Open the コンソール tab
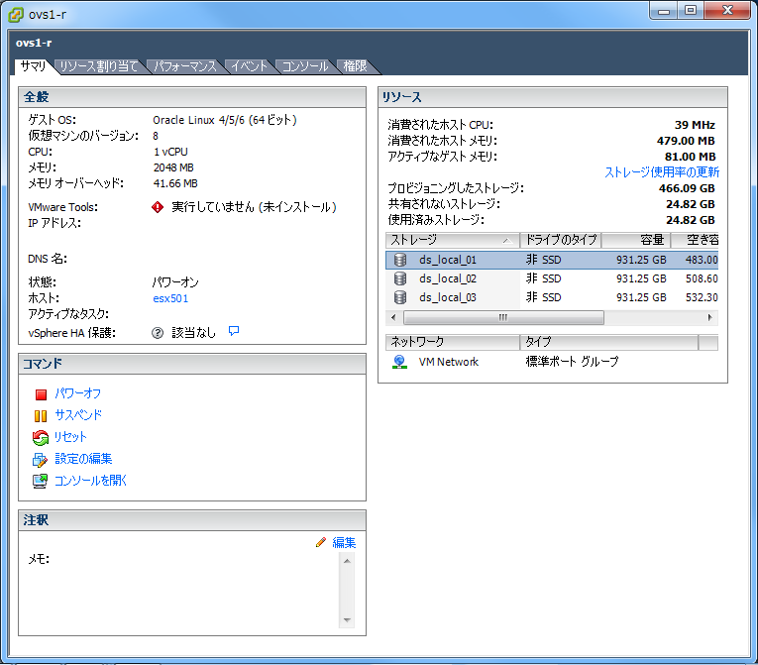The width and height of the screenshot is (758, 665). 305,66
